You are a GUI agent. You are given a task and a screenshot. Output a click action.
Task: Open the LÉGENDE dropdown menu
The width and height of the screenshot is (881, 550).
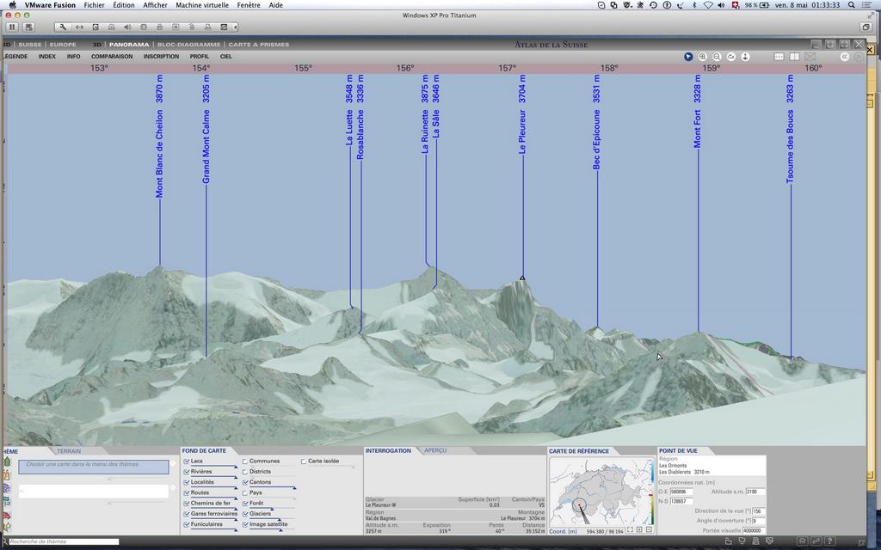(x=15, y=57)
